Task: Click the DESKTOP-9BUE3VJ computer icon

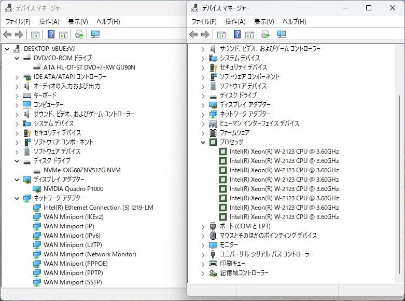Action: click(x=17, y=49)
